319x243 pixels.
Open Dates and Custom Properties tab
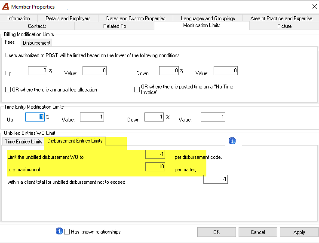coord(136,18)
